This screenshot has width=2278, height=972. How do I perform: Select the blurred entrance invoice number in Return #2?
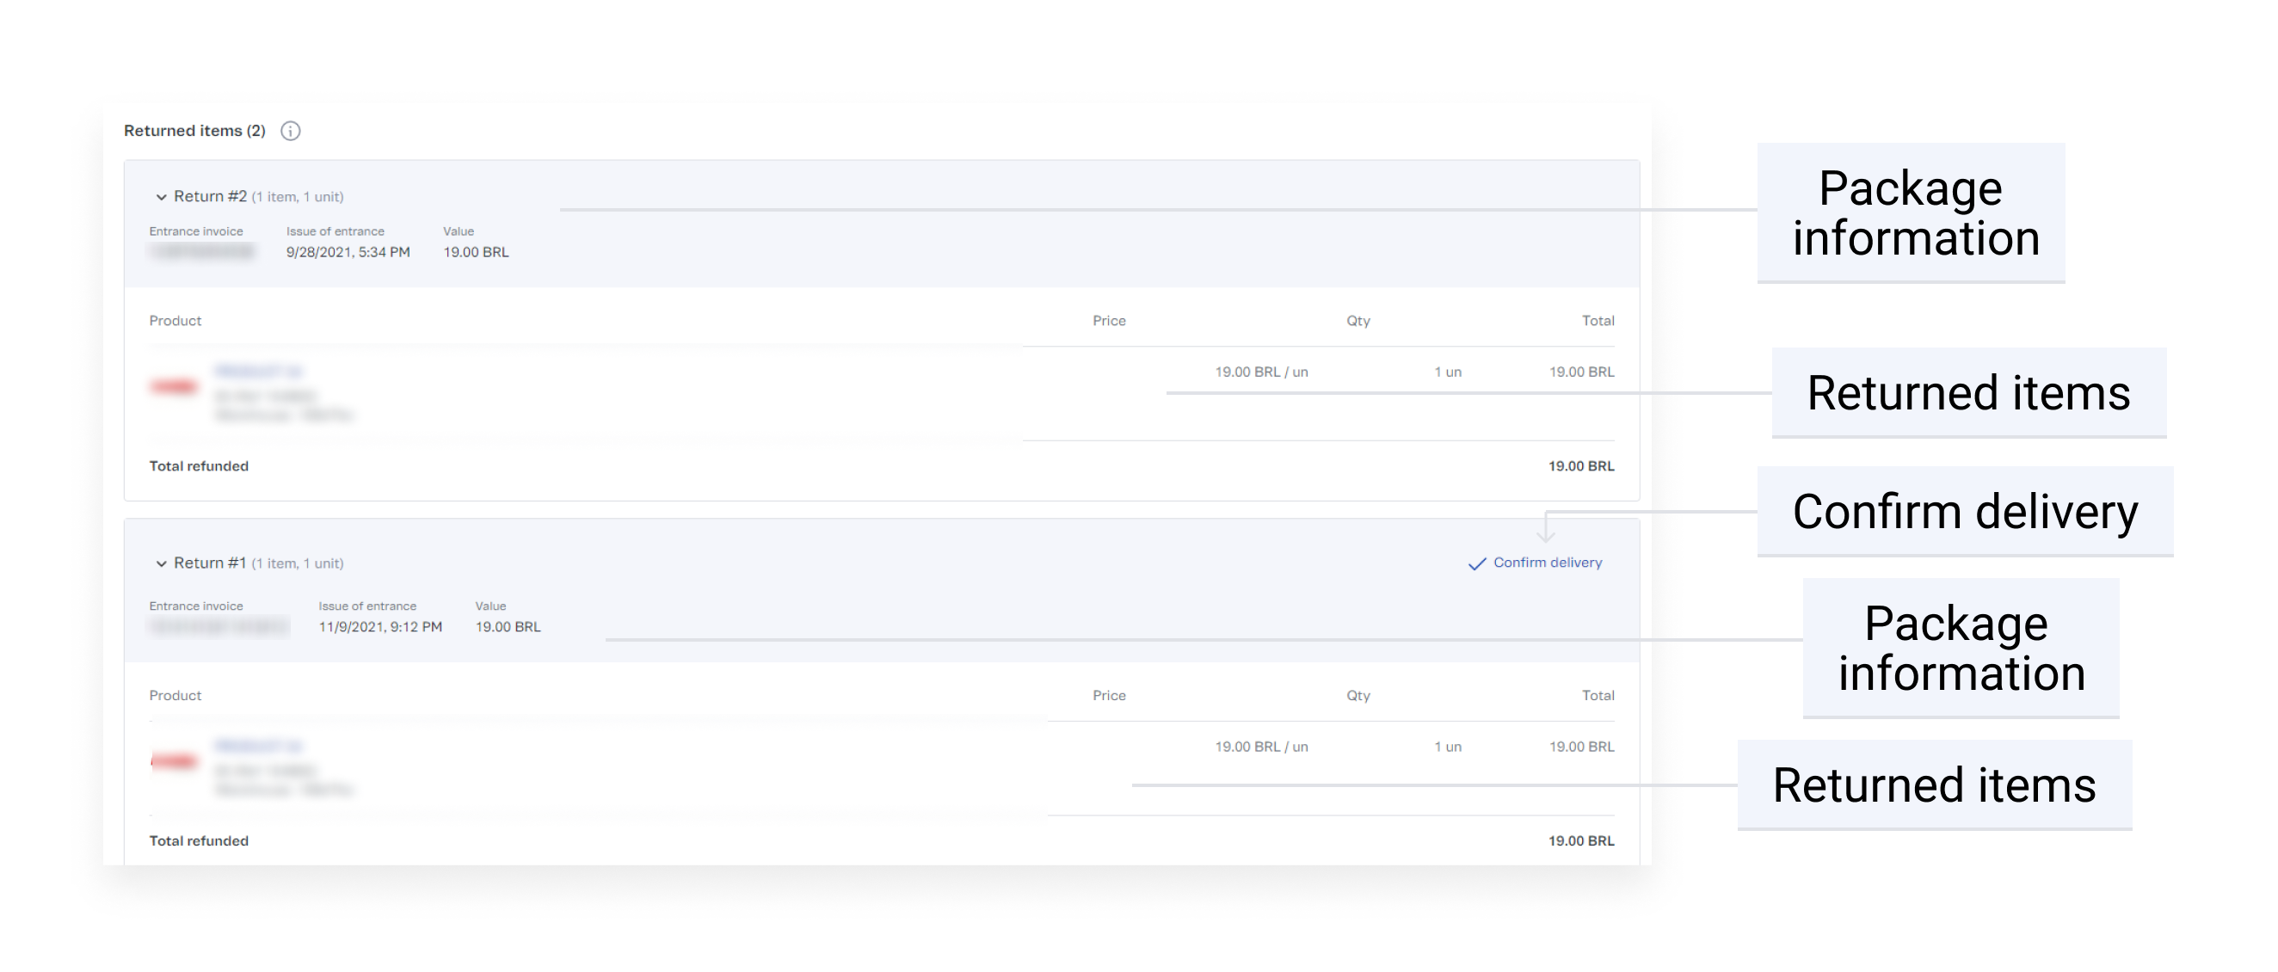pos(201,252)
